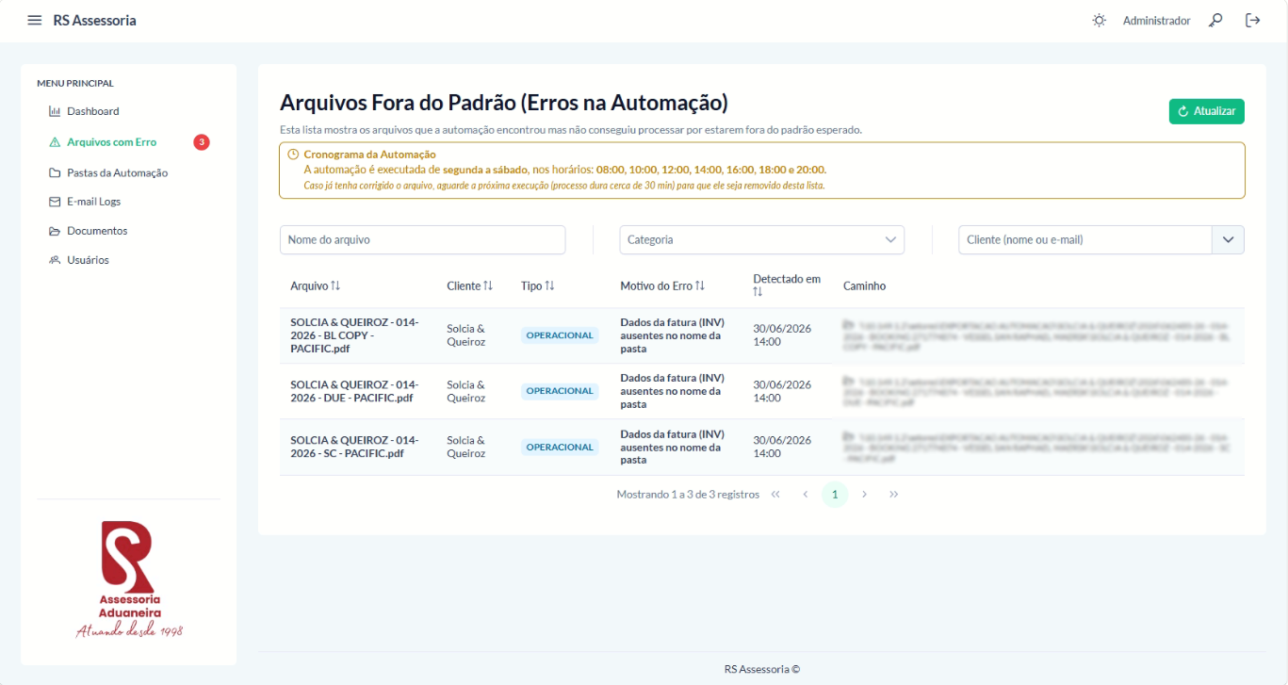Click the E-mail Logs envelope icon

pos(55,202)
